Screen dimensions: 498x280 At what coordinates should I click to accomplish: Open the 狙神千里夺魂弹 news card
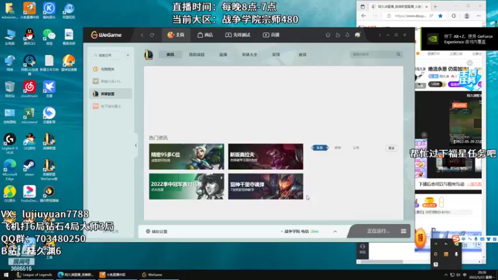266,186
